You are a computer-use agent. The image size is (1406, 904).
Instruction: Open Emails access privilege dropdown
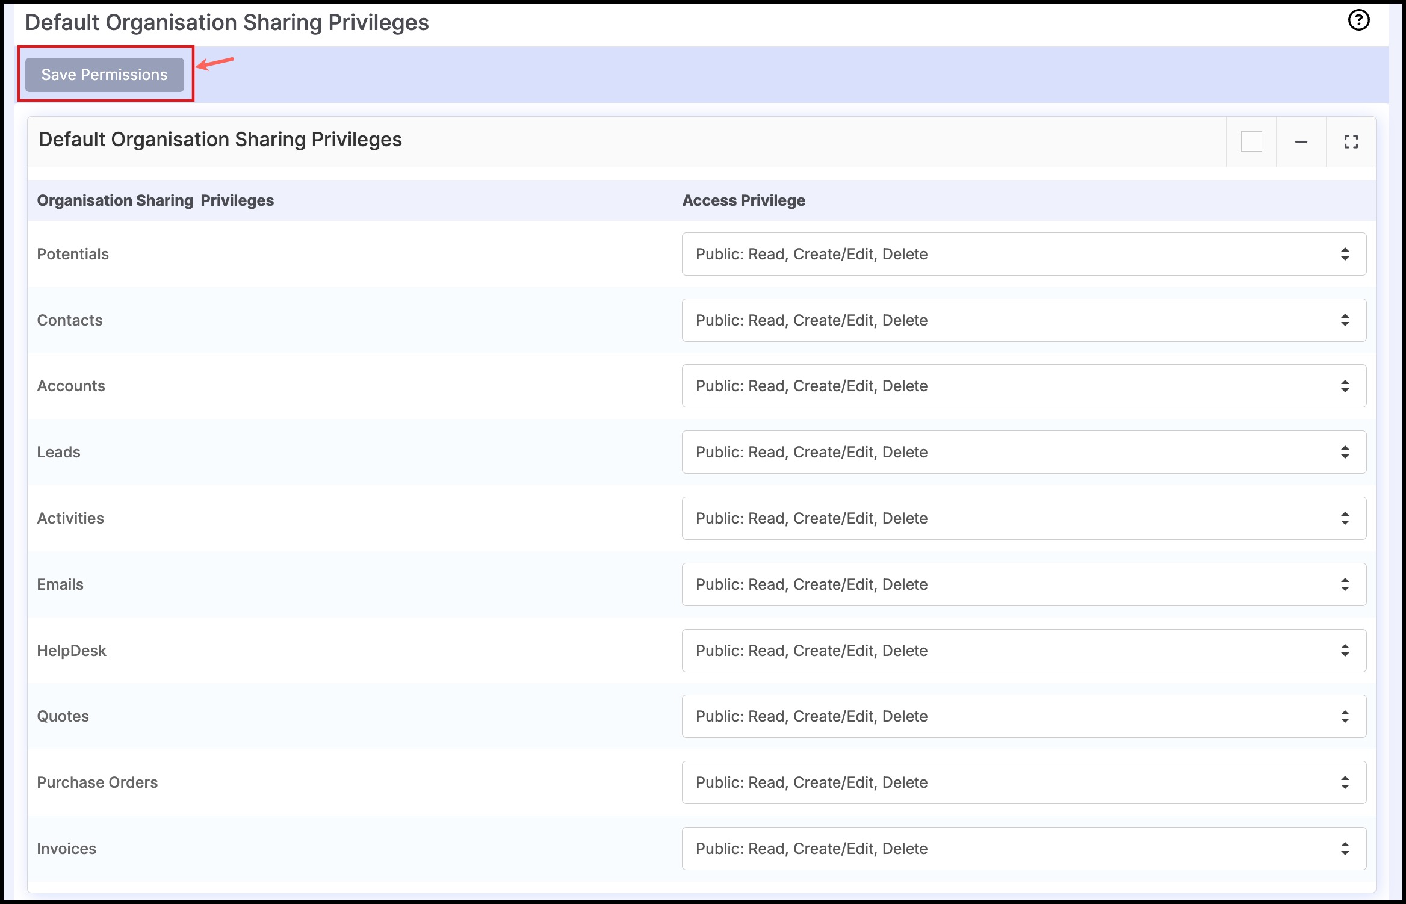click(1023, 584)
